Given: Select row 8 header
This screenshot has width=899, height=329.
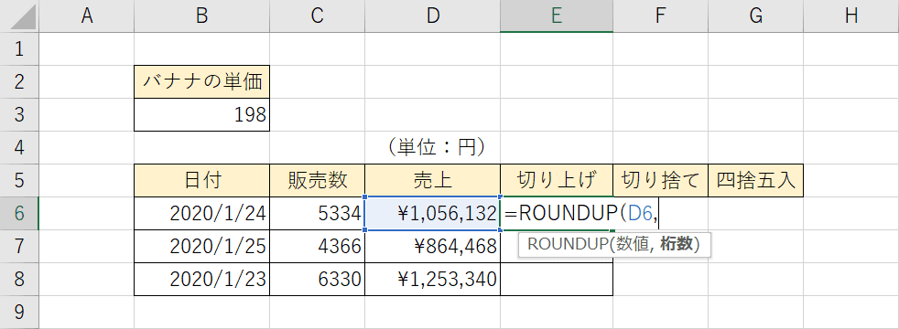Looking at the screenshot, I should coord(19,280).
